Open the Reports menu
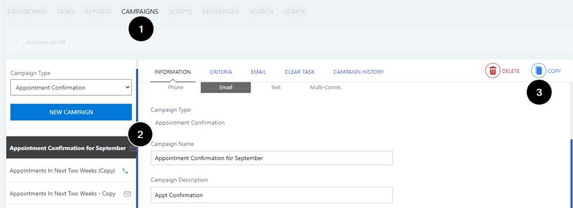Image resolution: width=573 pixels, height=208 pixels. (98, 11)
